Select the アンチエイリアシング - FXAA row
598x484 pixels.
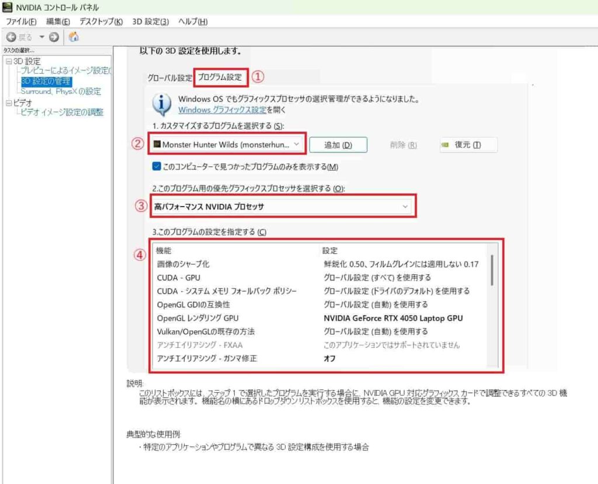319,345
